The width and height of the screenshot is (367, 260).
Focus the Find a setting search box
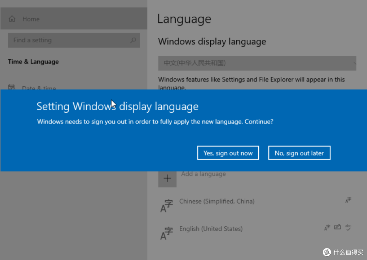pos(74,40)
